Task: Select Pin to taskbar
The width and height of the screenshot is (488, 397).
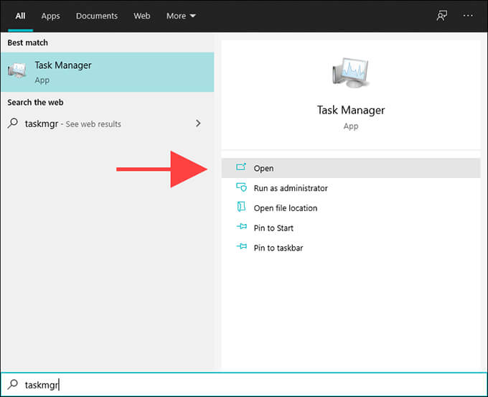Action: (x=351, y=248)
